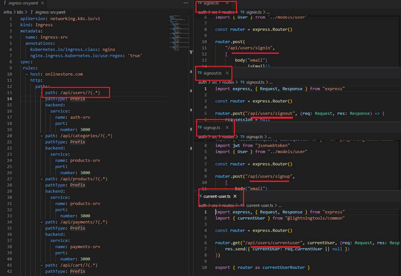Image resolution: width=401 pixels, height=276 pixels.
Task: Open More Actions ellipsis in left editor group
Action: pos(185,3)
